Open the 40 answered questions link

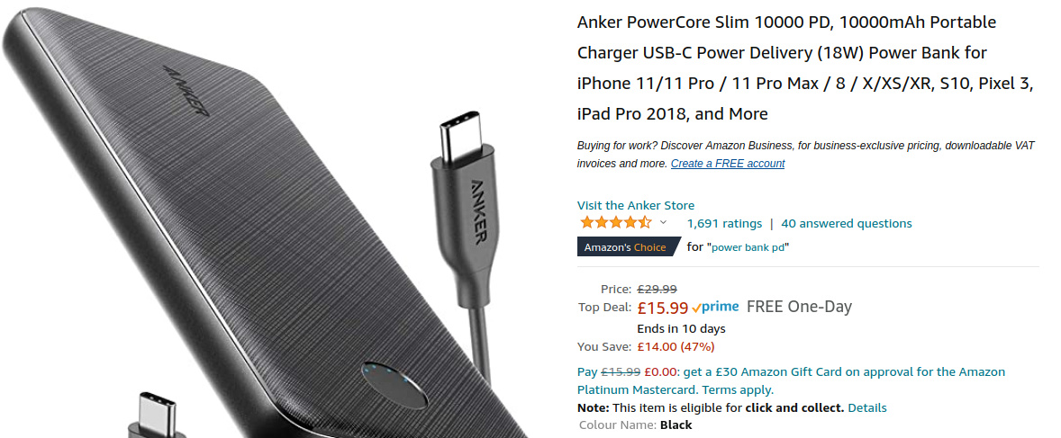(x=847, y=223)
